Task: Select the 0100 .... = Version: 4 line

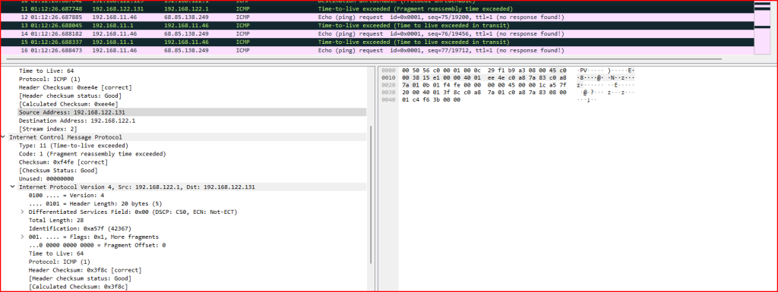Action: pos(67,196)
